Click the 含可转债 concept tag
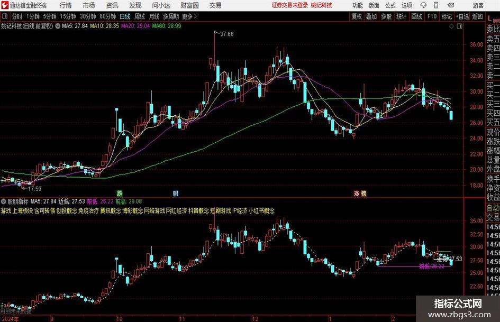The image size is (500, 322). (x=44, y=210)
